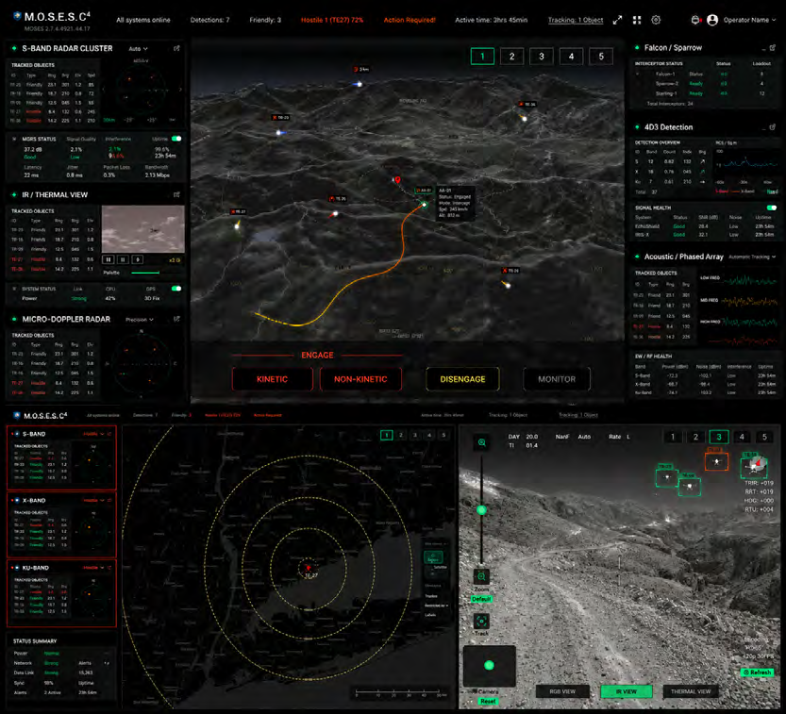Screen dimensions: 786x714
Task: Switch to terrain map view 2
Action: tap(511, 56)
